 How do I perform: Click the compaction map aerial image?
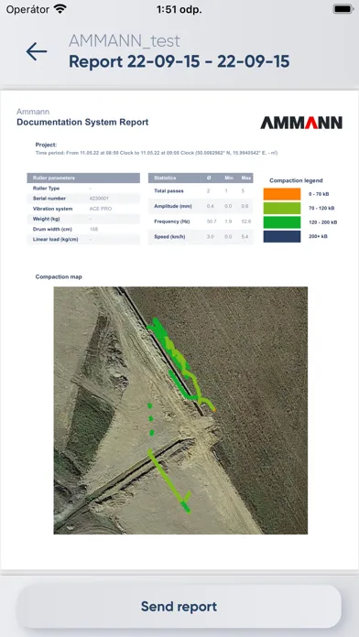click(180, 410)
